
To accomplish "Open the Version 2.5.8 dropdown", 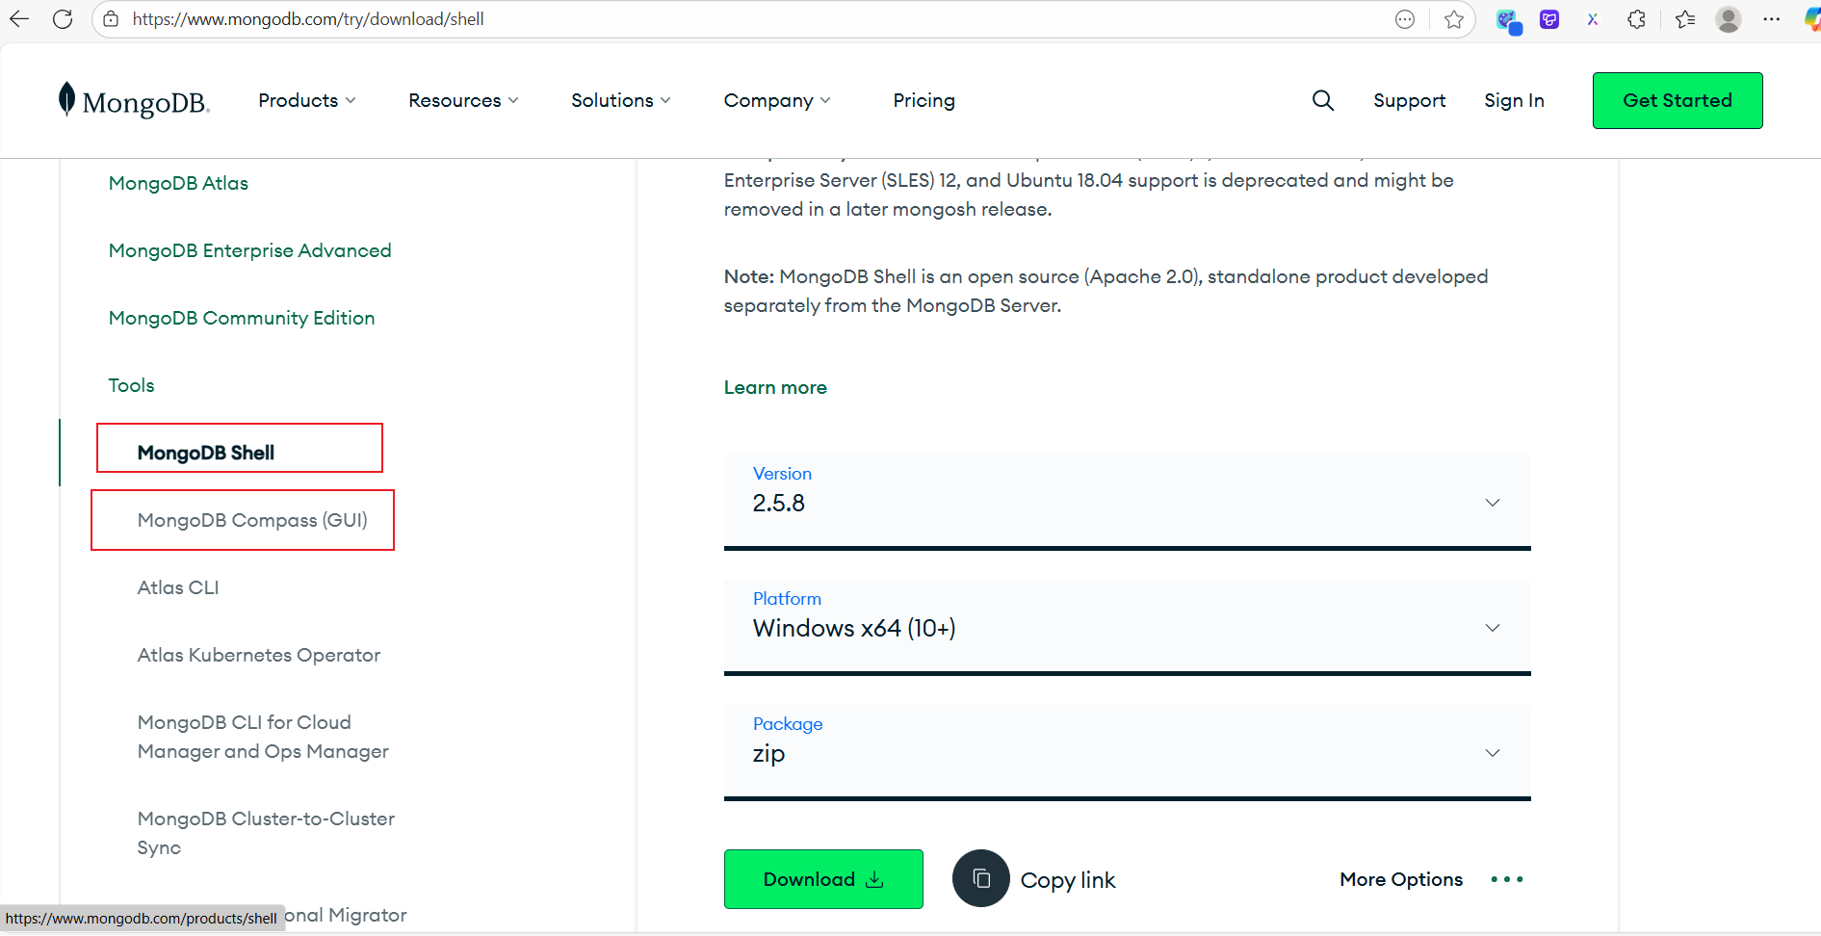I will pyautogui.click(x=1127, y=502).
